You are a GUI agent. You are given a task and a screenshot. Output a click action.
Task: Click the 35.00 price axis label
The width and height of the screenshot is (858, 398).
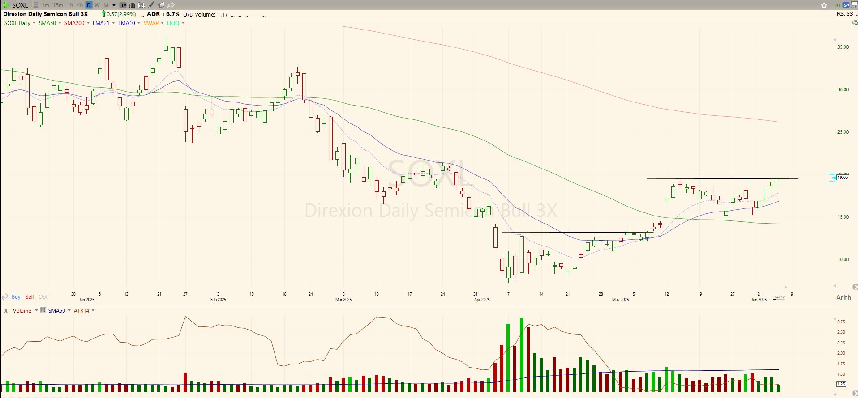pos(843,47)
